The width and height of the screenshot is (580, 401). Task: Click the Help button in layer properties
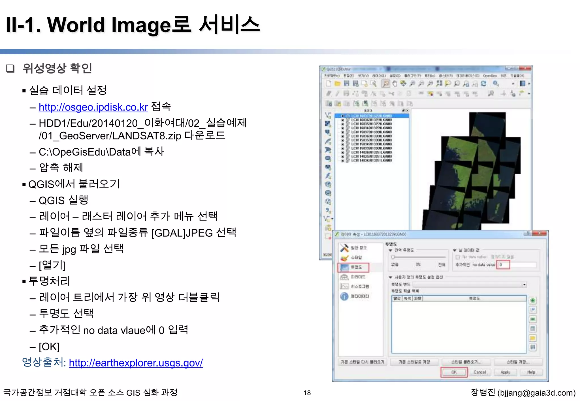pos(531,372)
